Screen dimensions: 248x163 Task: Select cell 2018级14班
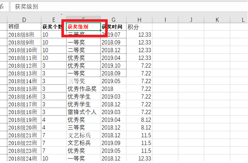click(x=24, y=81)
